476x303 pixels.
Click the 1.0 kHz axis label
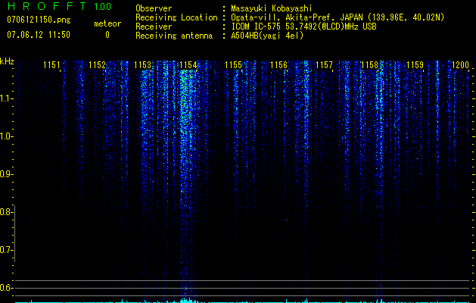5,136
